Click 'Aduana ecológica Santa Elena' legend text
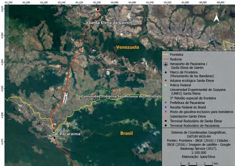This screenshot has width=235, height=166. tap(192, 81)
